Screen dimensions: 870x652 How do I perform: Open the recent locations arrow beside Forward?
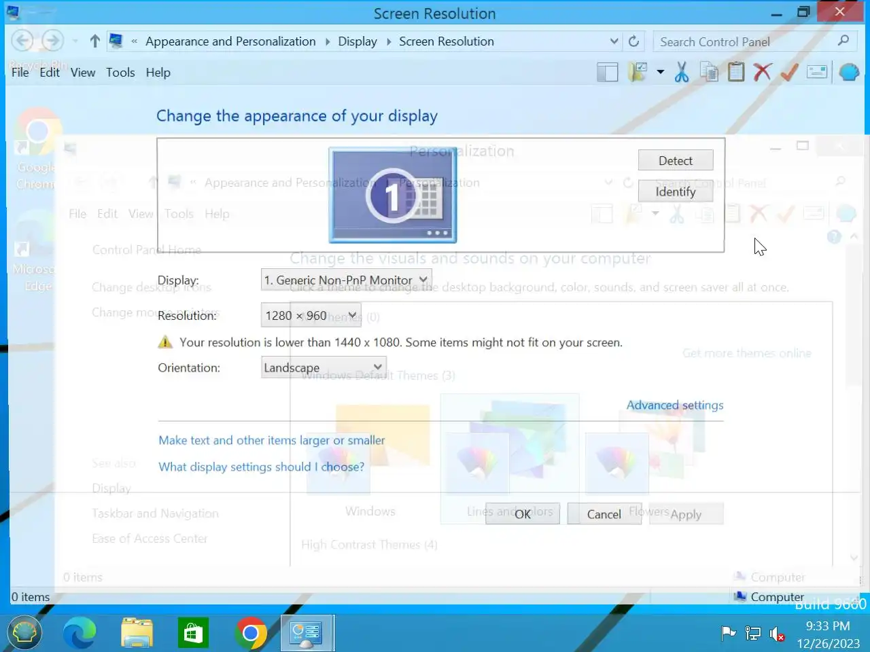coord(75,41)
